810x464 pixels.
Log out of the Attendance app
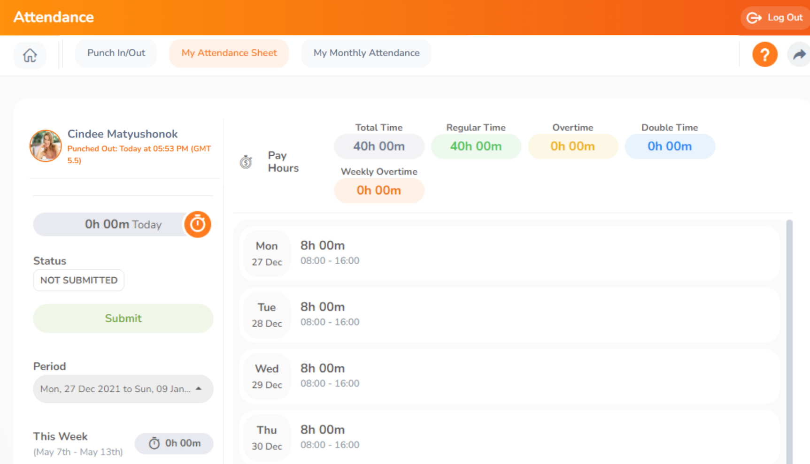(x=775, y=18)
